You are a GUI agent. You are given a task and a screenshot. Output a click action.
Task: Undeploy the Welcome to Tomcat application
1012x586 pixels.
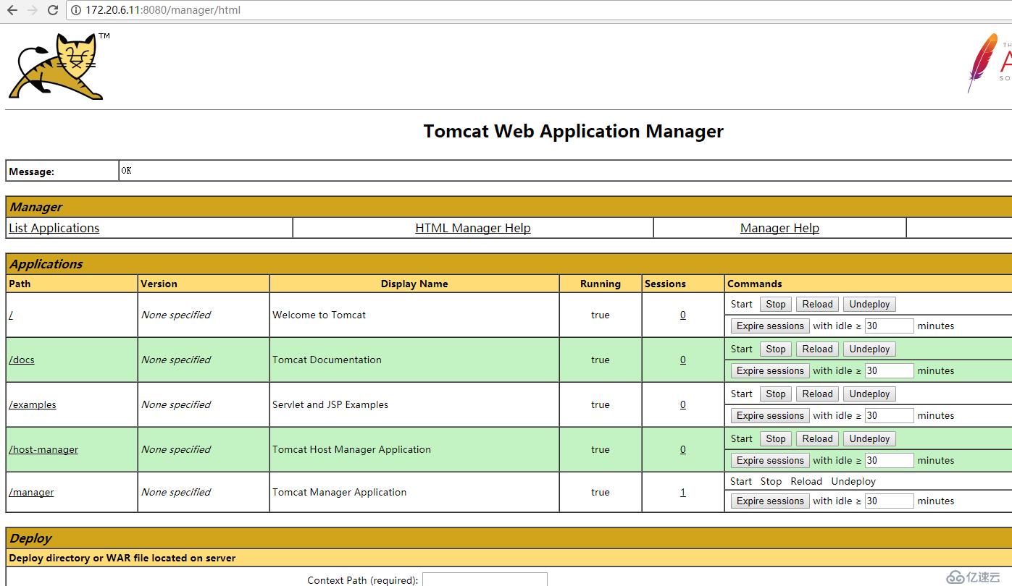(869, 305)
